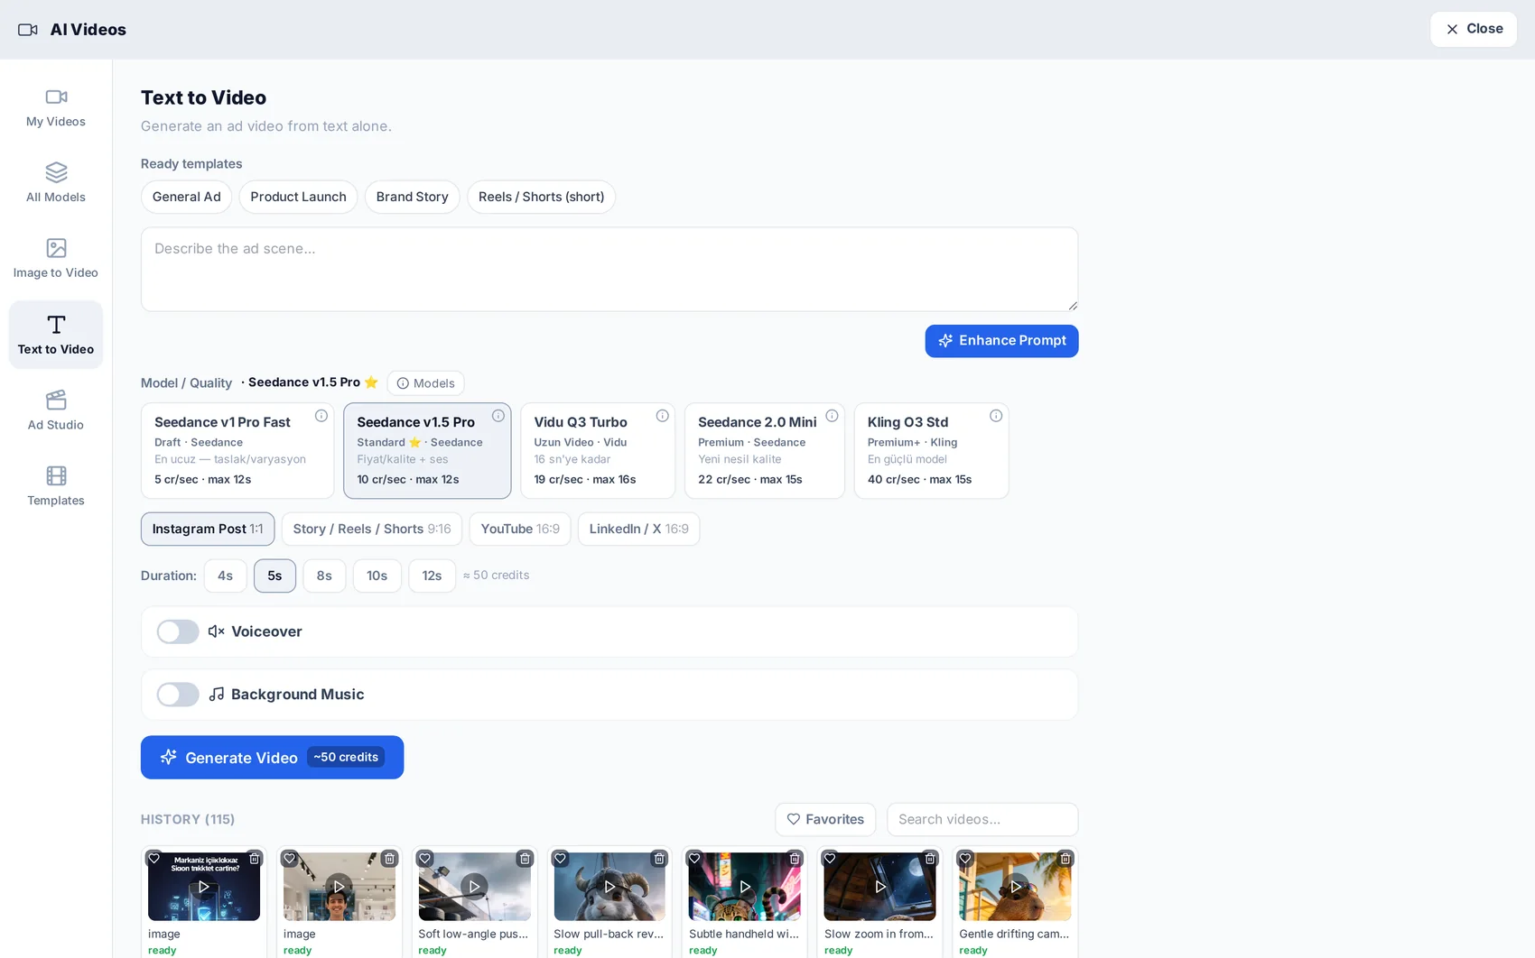Delete the second 'image' video with man
Image resolution: width=1535 pixels, height=958 pixels.
coord(389,859)
